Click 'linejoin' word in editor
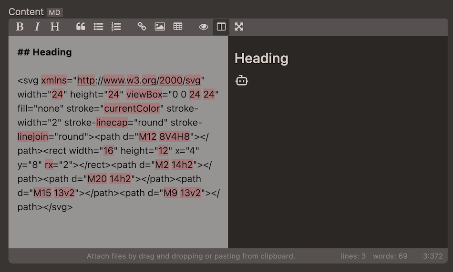 (32, 136)
